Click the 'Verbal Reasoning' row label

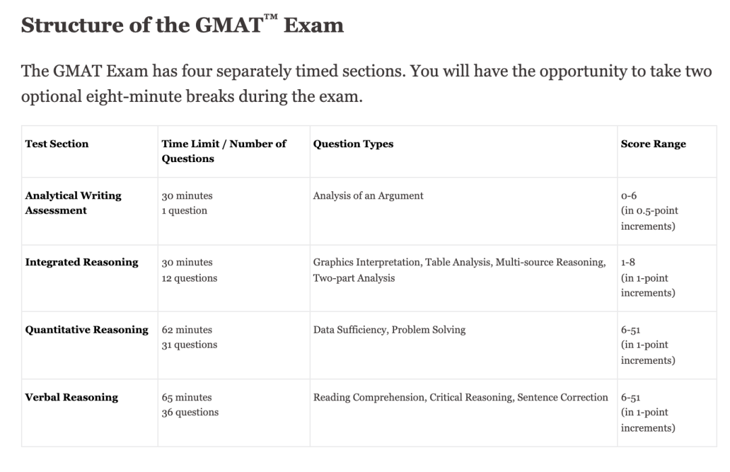pos(72,397)
